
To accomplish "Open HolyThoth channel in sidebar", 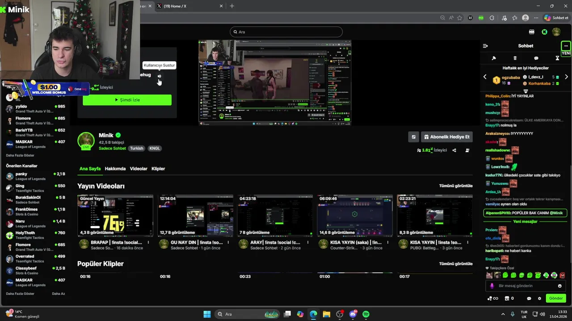I will [36, 235].
